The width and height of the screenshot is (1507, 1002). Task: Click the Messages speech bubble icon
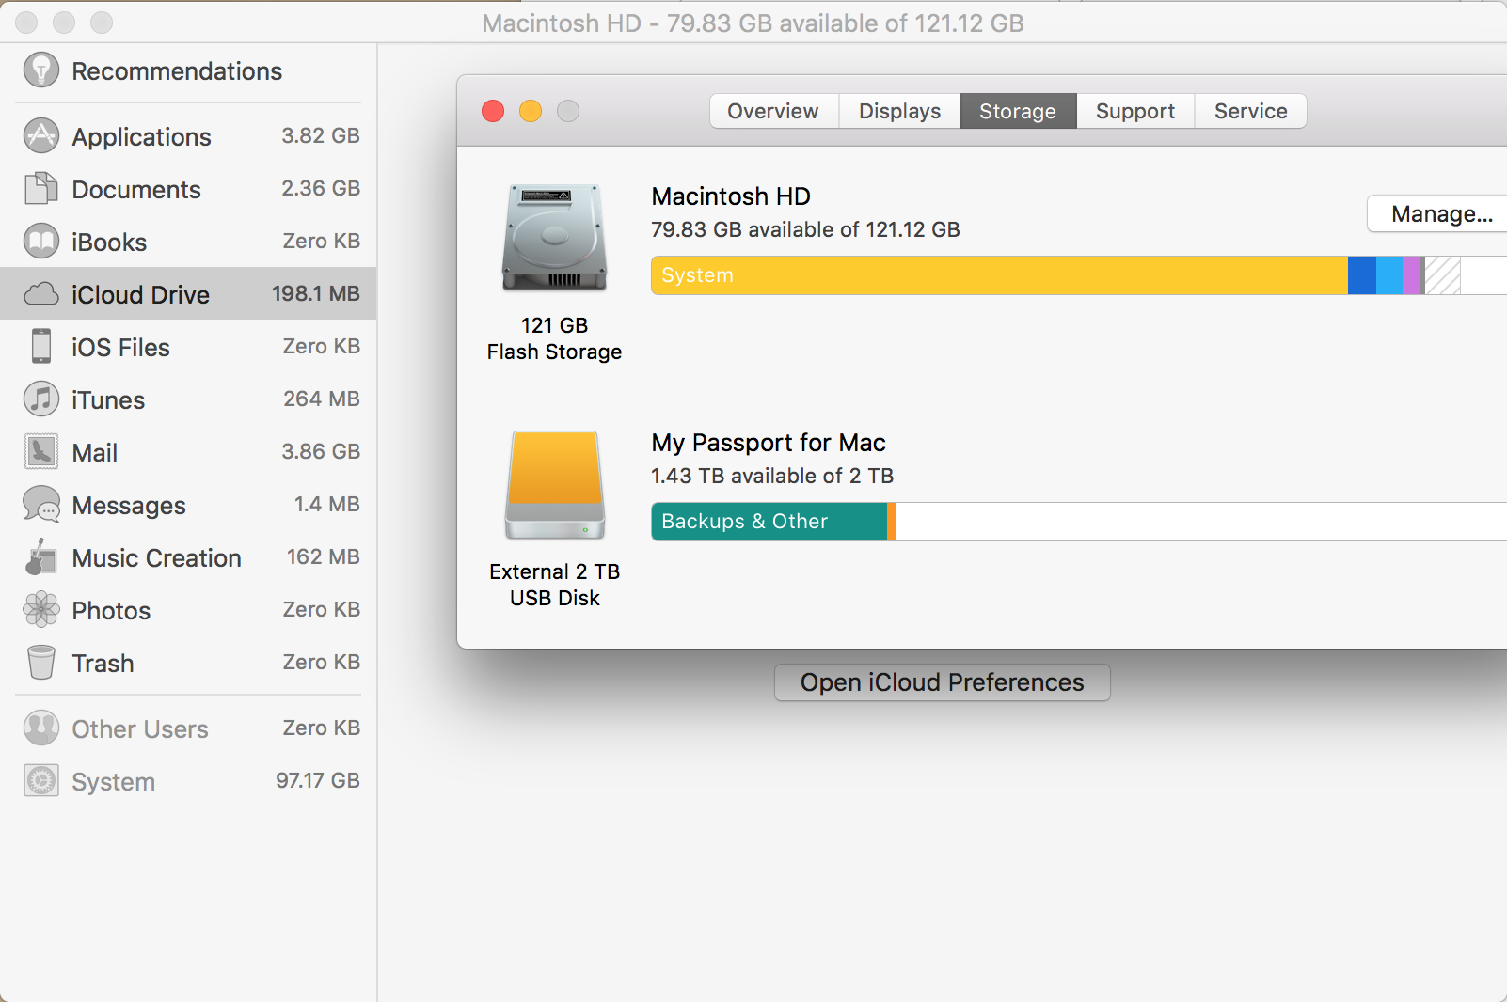tap(41, 505)
